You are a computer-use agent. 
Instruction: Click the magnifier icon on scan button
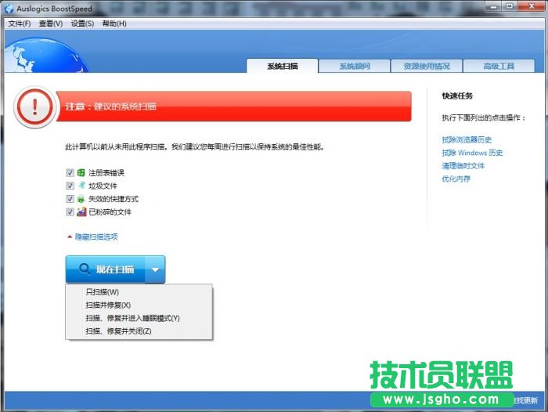point(83,269)
